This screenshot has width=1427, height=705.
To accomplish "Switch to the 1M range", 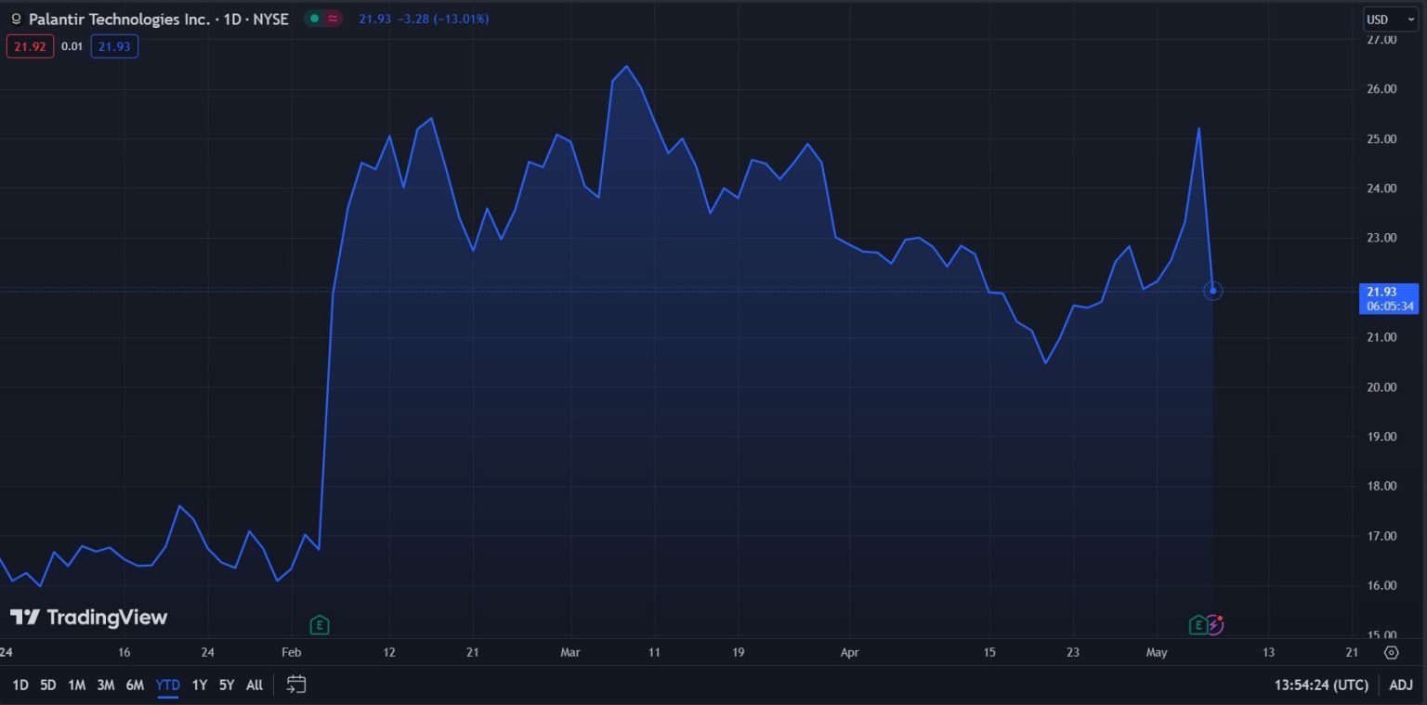I will pos(77,685).
